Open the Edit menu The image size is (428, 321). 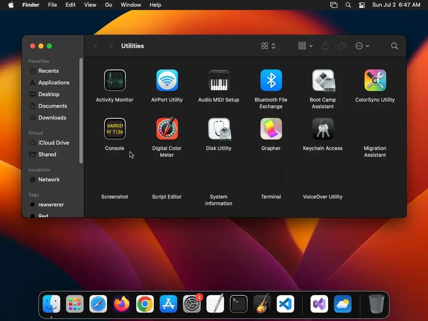coord(70,5)
